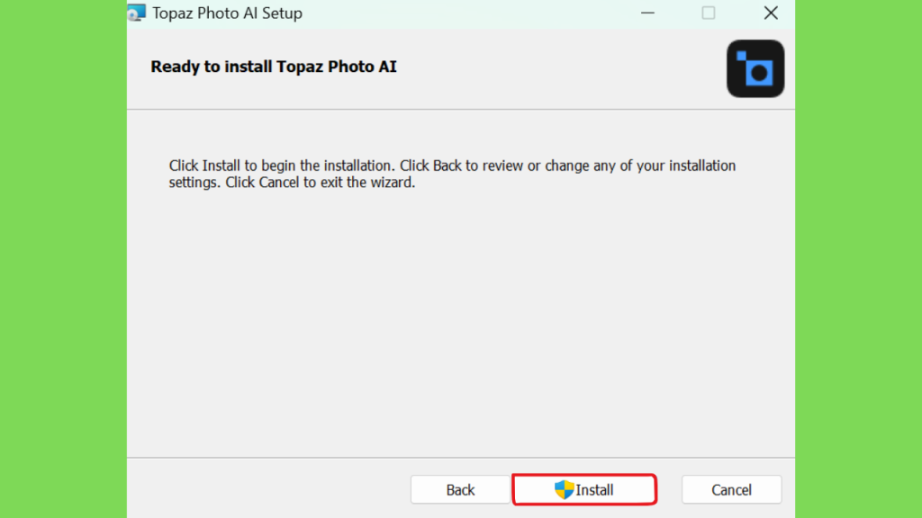Cancel the Topaz Photo AI installation
The width and height of the screenshot is (922, 518).
[x=731, y=489]
